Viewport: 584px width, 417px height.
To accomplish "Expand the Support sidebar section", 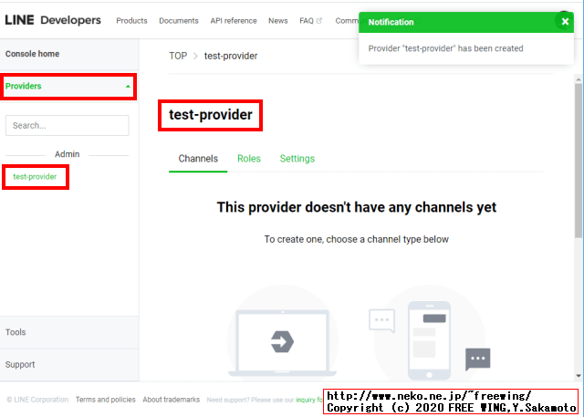I will click(x=69, y=365).
